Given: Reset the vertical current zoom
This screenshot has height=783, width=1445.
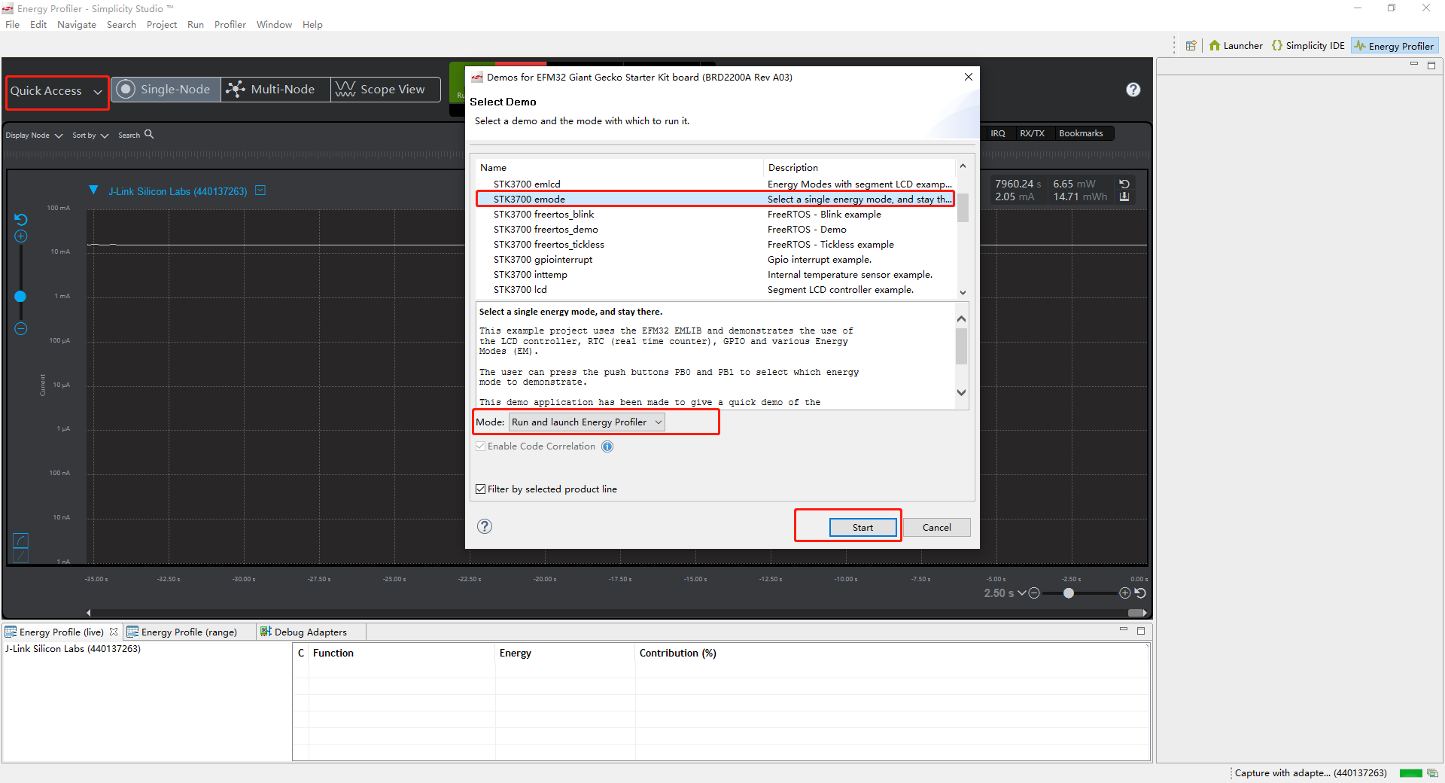Looking at the screenshot, I should [x=21, y=220].
